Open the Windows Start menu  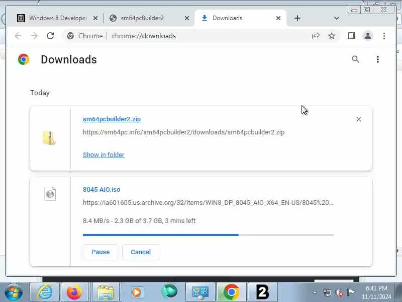(x=14, y=292)
